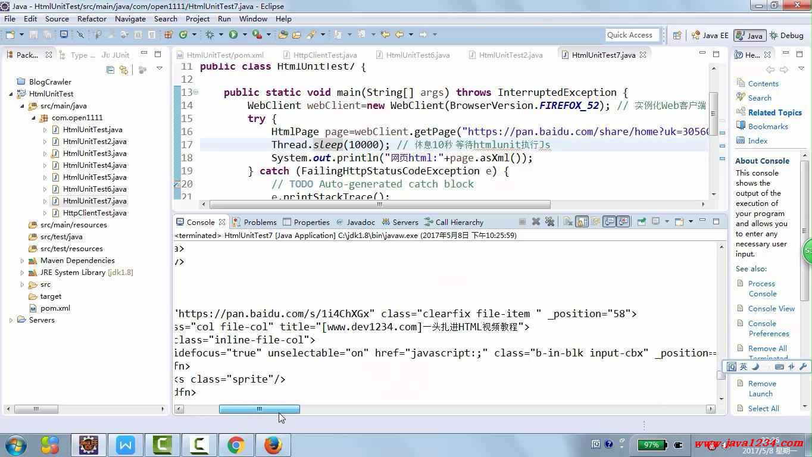812x457 pixels.
Task: Toggle Link with Editor in Package Explorer
Action: click(123, 70)
